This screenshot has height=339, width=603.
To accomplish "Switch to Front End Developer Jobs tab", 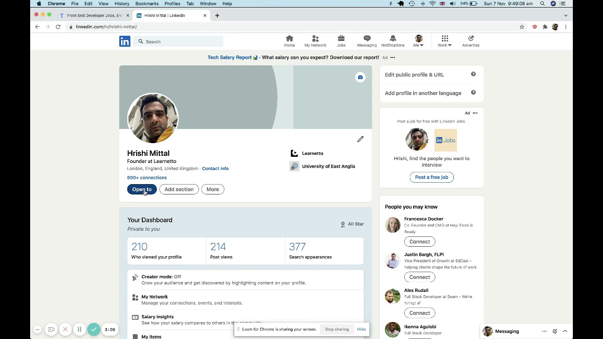I will [x=94, y=16].
